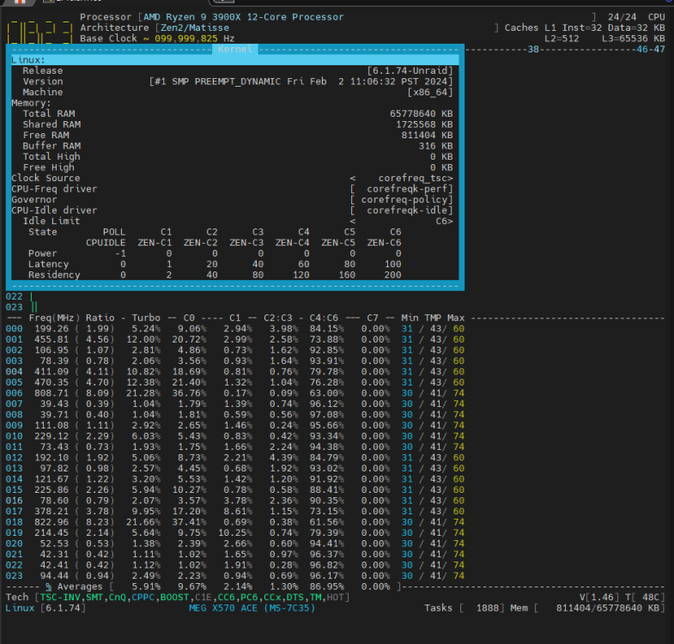Click the Machine value x86_64

click(x=430, y=92)
